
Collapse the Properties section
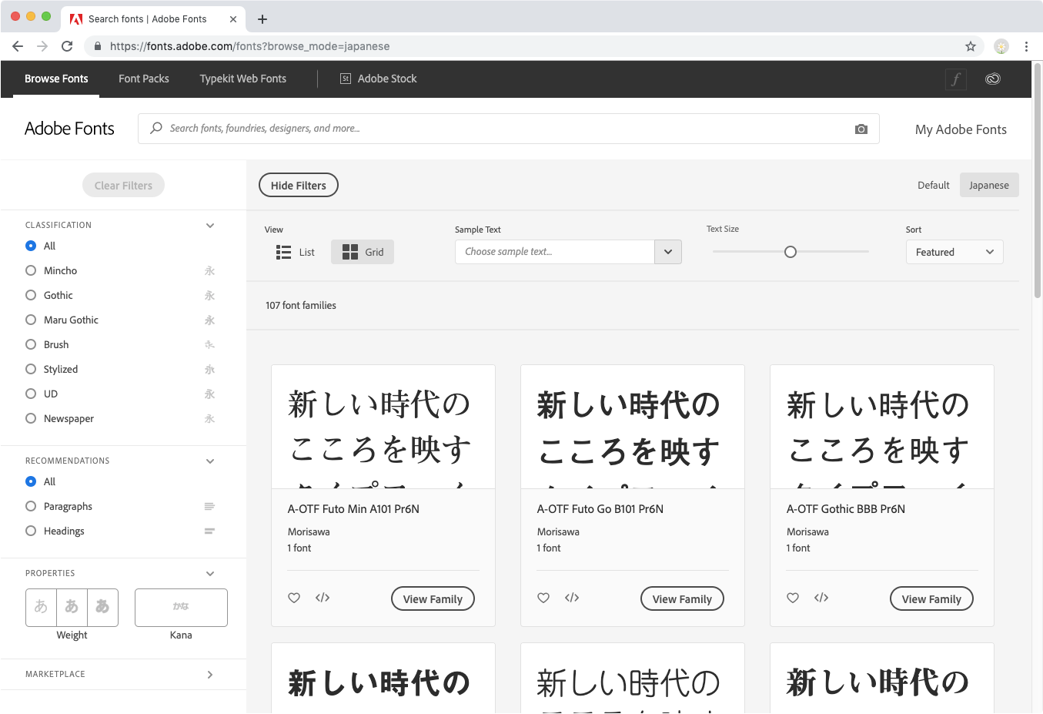(210, 574)
